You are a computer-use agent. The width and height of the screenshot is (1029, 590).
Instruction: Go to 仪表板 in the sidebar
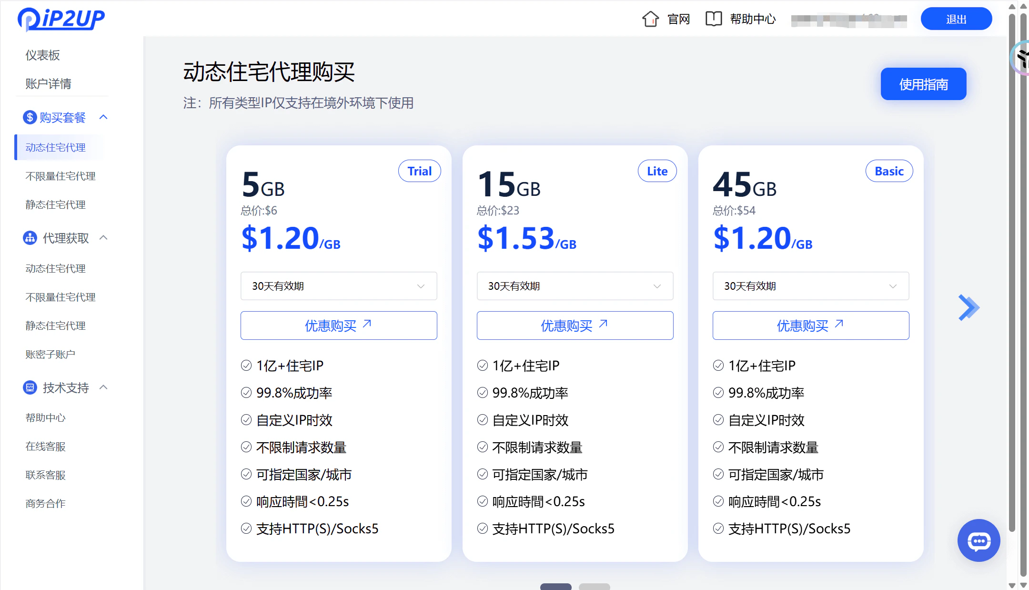coord(42,55)
